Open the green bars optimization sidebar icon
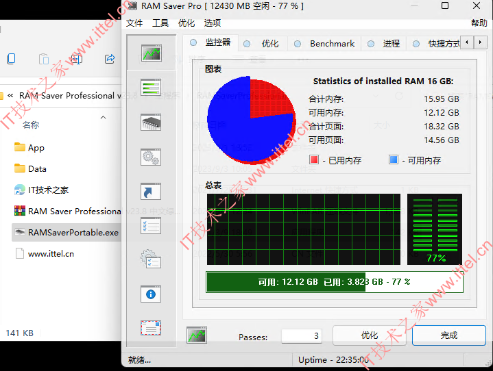 click(151, 87)
